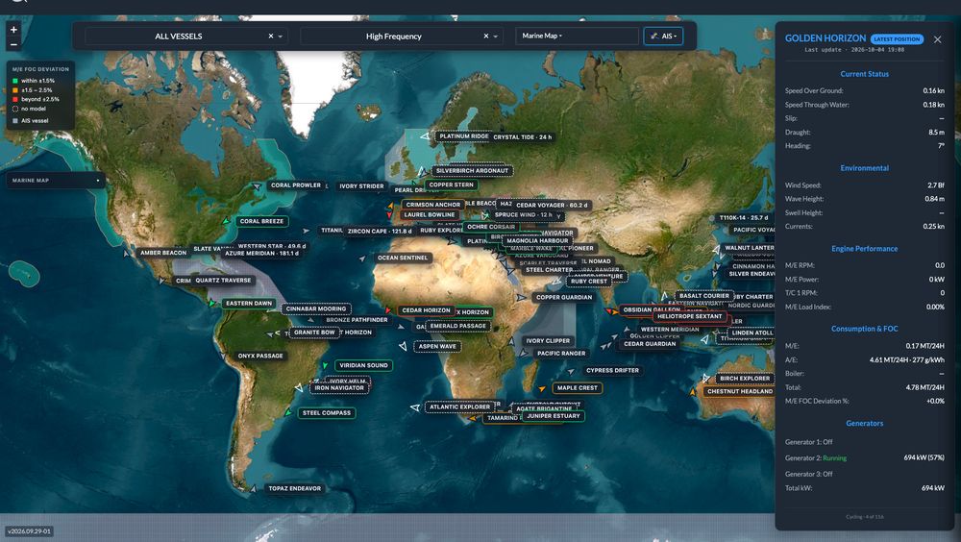The height and width of the screenshot is (542, 961).
Task: Click the Birch Explorer white vessel marker
Action: pyautogui.click(x=705, y=379)
